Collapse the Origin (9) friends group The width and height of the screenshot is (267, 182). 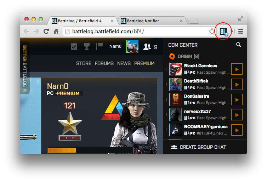click(188, 56)
